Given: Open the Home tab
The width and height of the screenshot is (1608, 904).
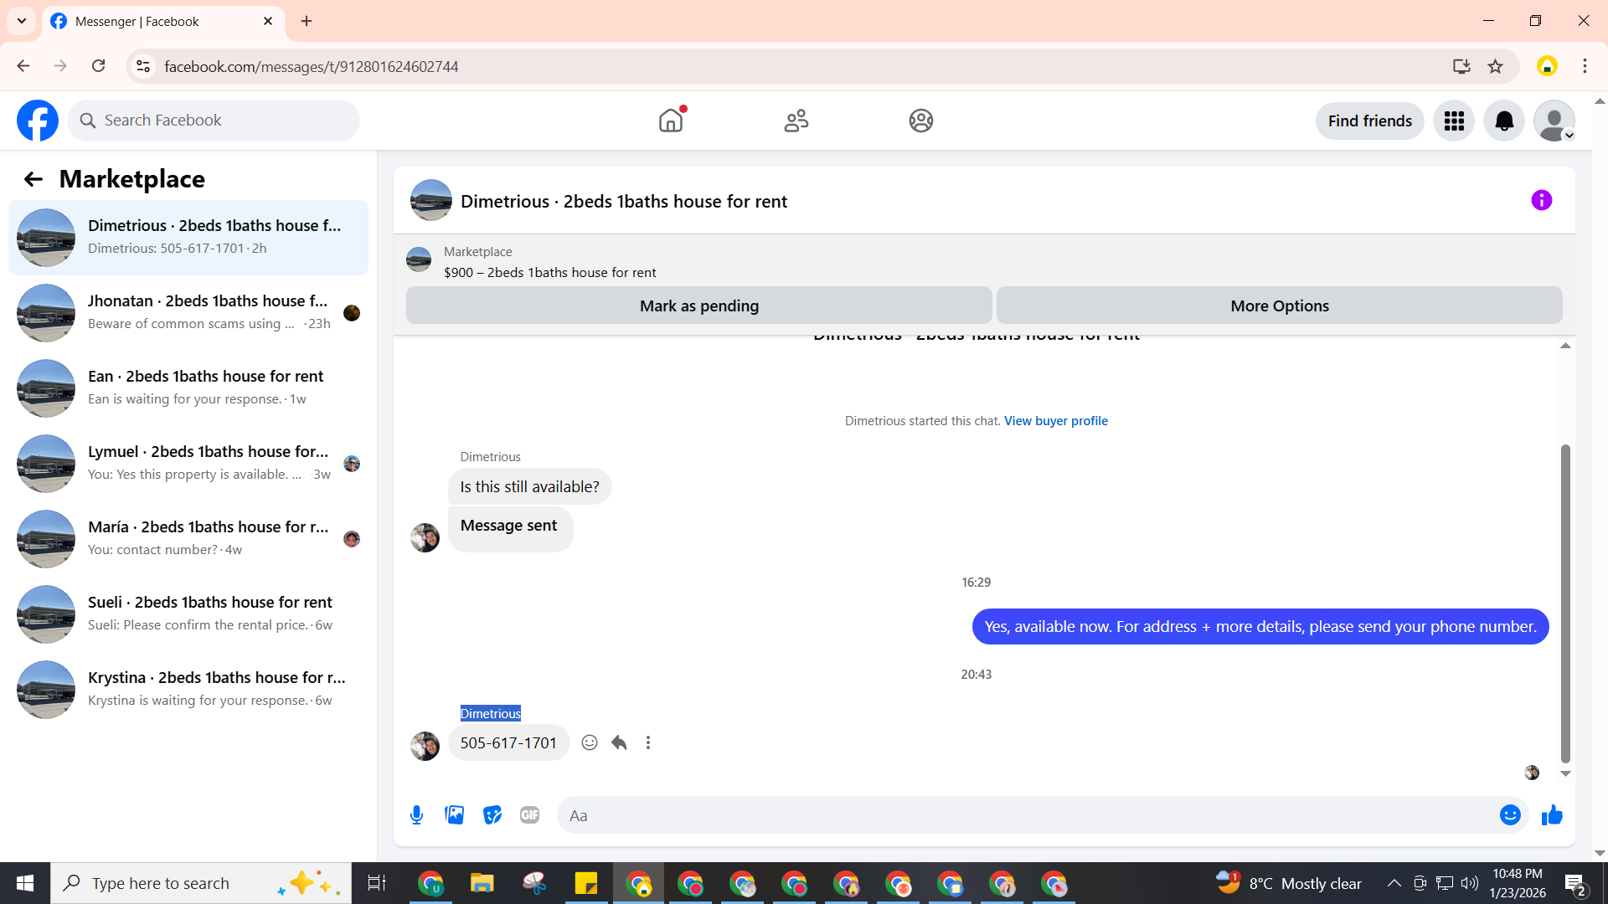Looking at the screenshot, I should pyautogui.click(x=671, y=121).
